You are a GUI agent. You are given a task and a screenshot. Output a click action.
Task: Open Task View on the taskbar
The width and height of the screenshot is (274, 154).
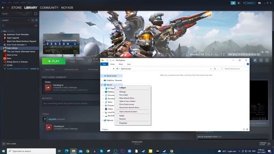[60, 151]
